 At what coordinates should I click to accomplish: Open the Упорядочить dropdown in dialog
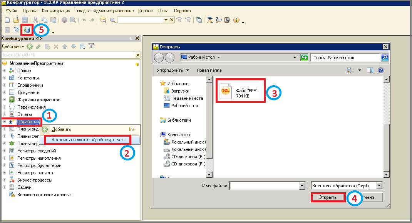coord(173,70)
